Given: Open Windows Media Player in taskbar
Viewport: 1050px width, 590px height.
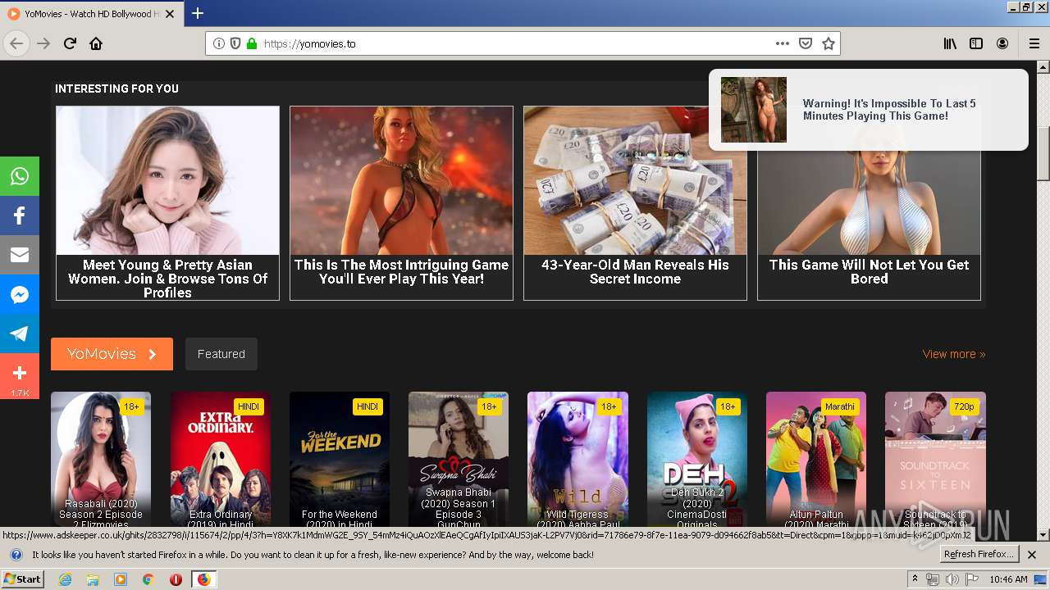Looking at the screenshot, I should (x=121, y=579).
